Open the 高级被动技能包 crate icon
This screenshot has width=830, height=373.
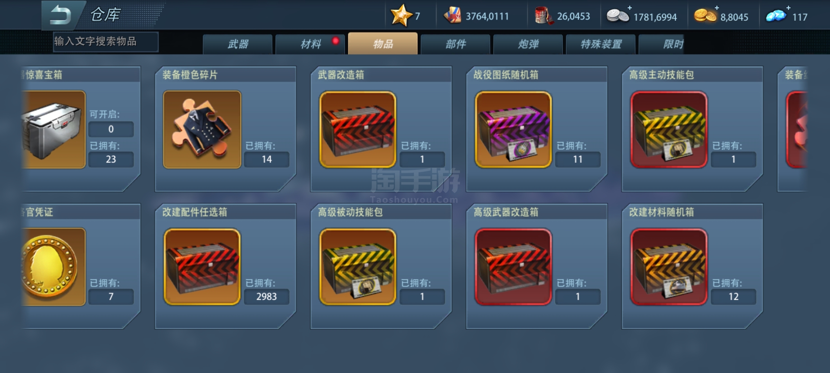358,267
